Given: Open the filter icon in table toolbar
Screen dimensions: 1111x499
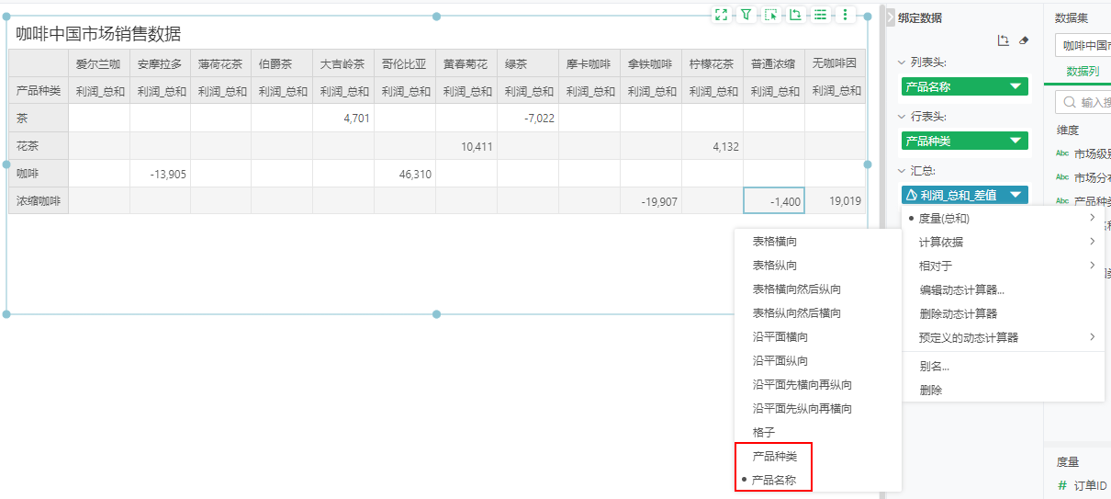Looking at the screenshot, I should [x=746, y=15].
